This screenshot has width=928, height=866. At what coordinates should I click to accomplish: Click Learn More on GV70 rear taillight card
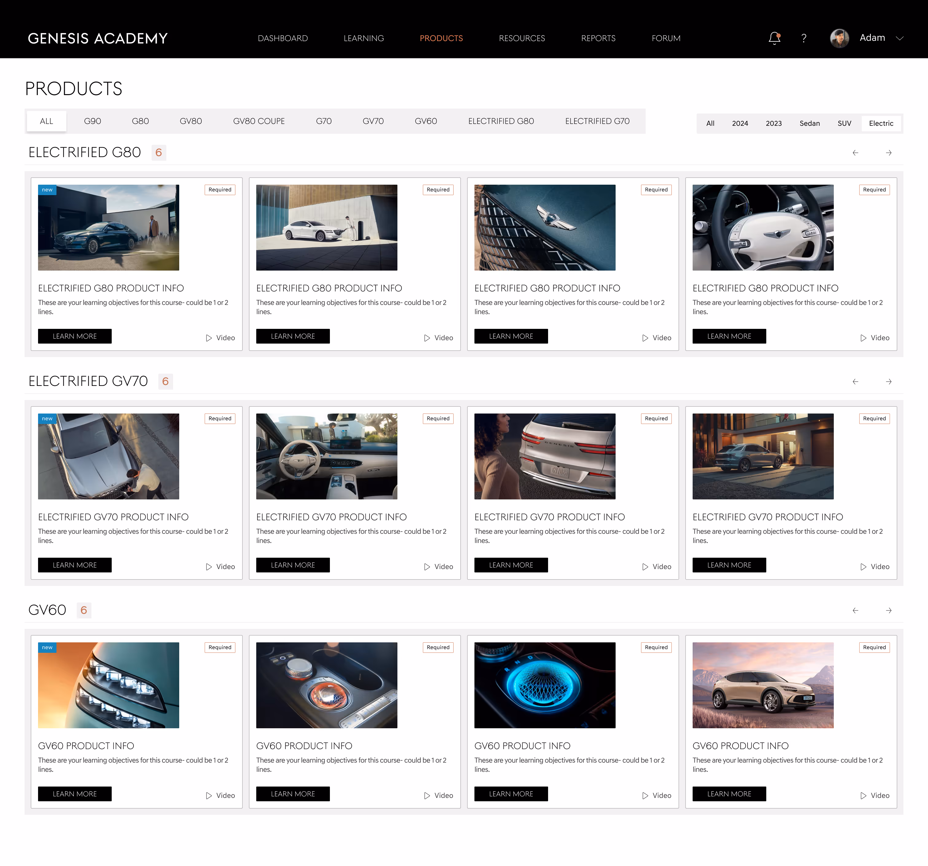(511, 565)
